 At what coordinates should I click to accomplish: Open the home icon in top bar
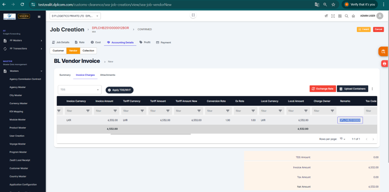pos(353,16)
